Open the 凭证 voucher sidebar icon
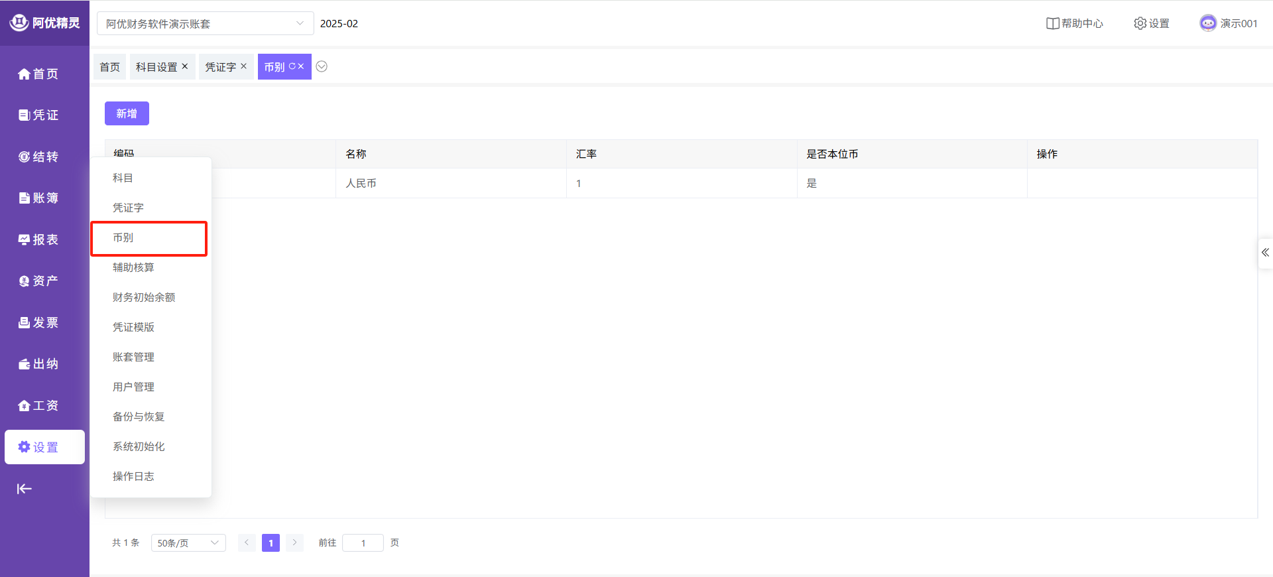1273x577 pixels. click(x=24, y=115)
